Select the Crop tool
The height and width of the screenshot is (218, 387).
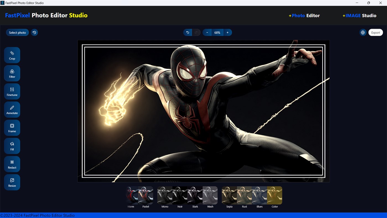(x=12, y=55)
